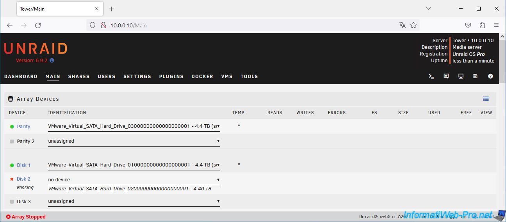Bookmark this page with star icon

coord(413,25)
